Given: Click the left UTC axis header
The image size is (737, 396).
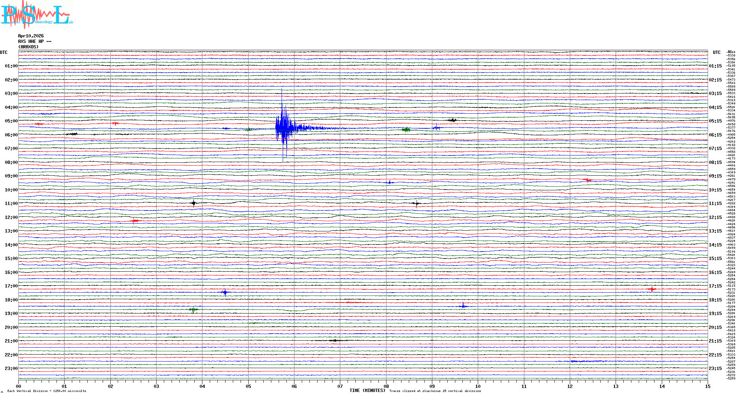Looking at the screenshot, I should [4, 52].
